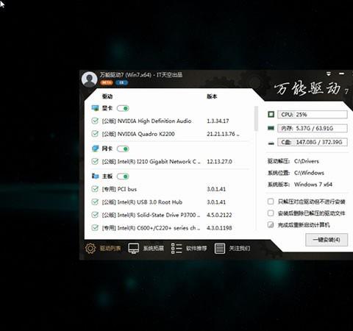The image size is (353, 331).
Task: Click the 万能驱动 calligraphy logo
Action: (307, 88)
